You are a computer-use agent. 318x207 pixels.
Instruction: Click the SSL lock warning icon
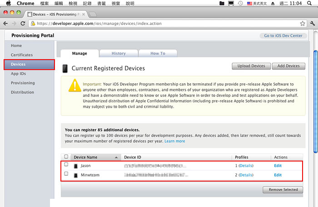coord(33,24)
